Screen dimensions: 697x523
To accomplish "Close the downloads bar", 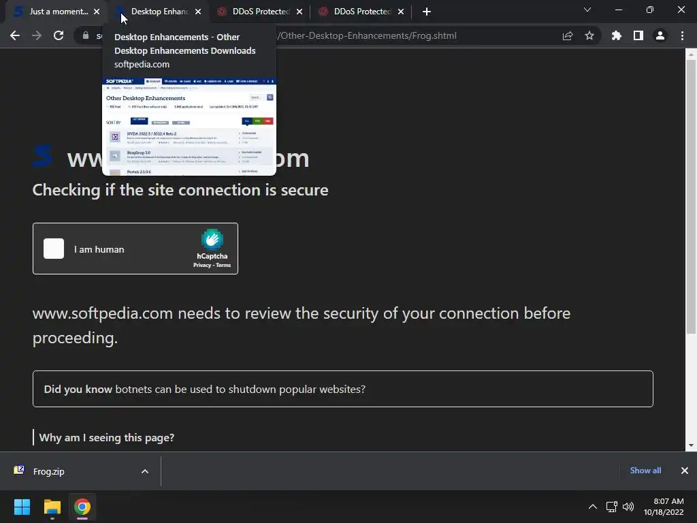I will click(685, 471).
